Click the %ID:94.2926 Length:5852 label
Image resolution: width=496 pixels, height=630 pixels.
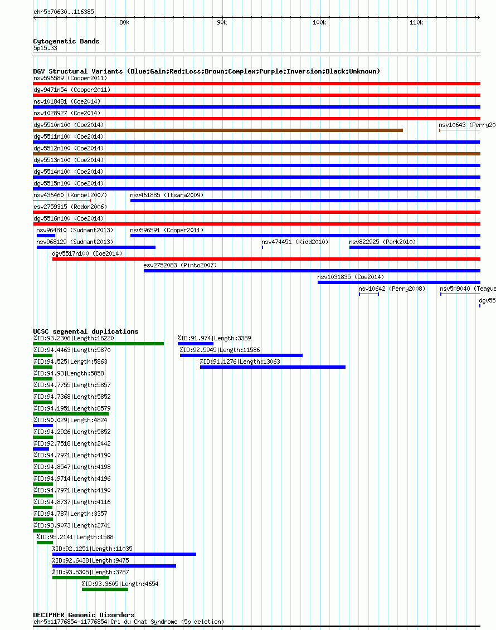pyautogui.click(x=72, y=432)
